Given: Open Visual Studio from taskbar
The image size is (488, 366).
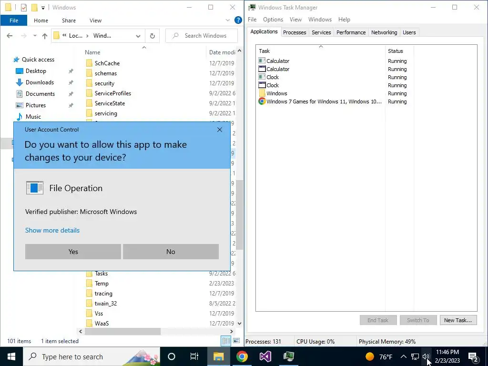Looking at the screenshot, I should [x=265, y=356].
